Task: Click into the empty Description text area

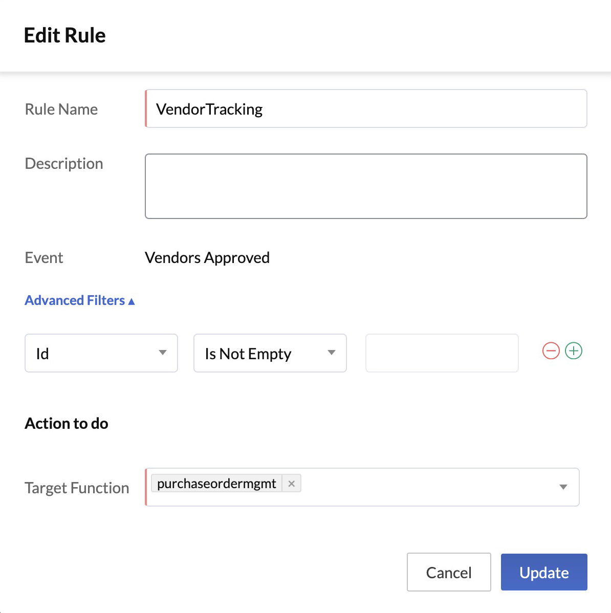Action: [366, 186]
